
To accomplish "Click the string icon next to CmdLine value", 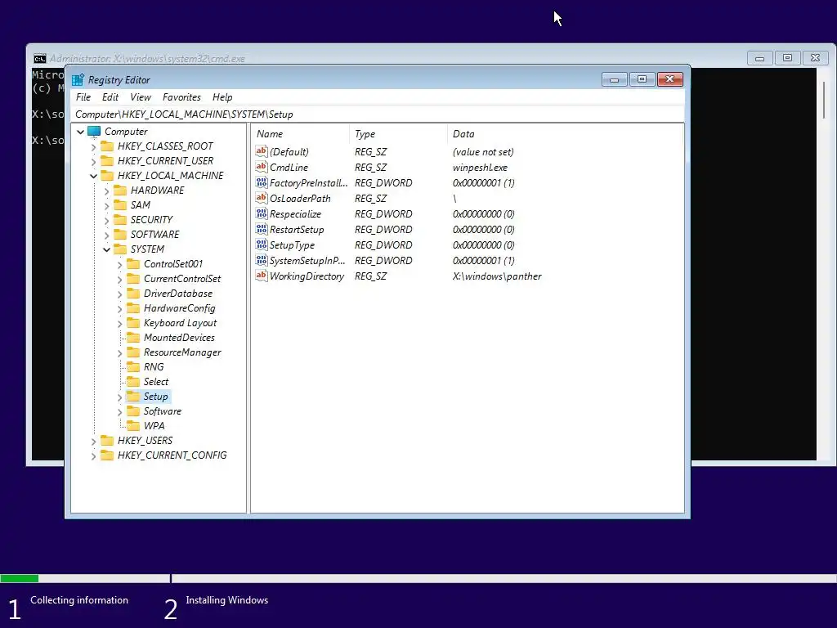I will [261, 167].
